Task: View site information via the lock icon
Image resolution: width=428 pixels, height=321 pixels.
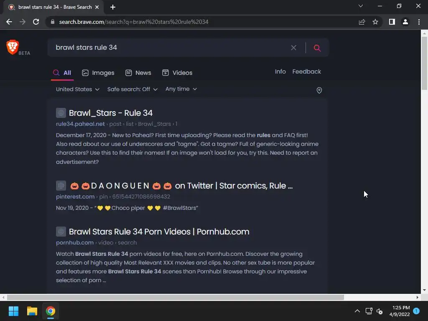Action: click(53, 22)
